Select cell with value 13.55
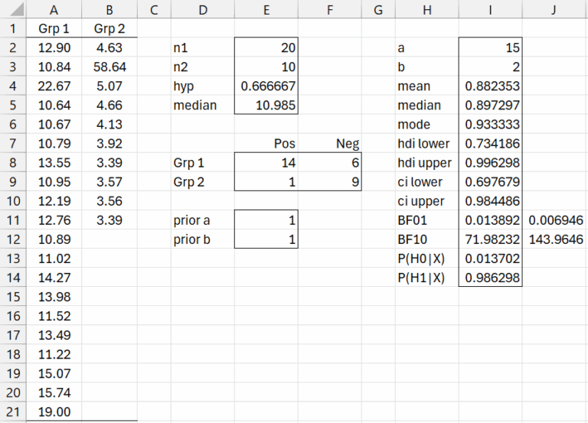588x423 pixels. coord(54,163)
